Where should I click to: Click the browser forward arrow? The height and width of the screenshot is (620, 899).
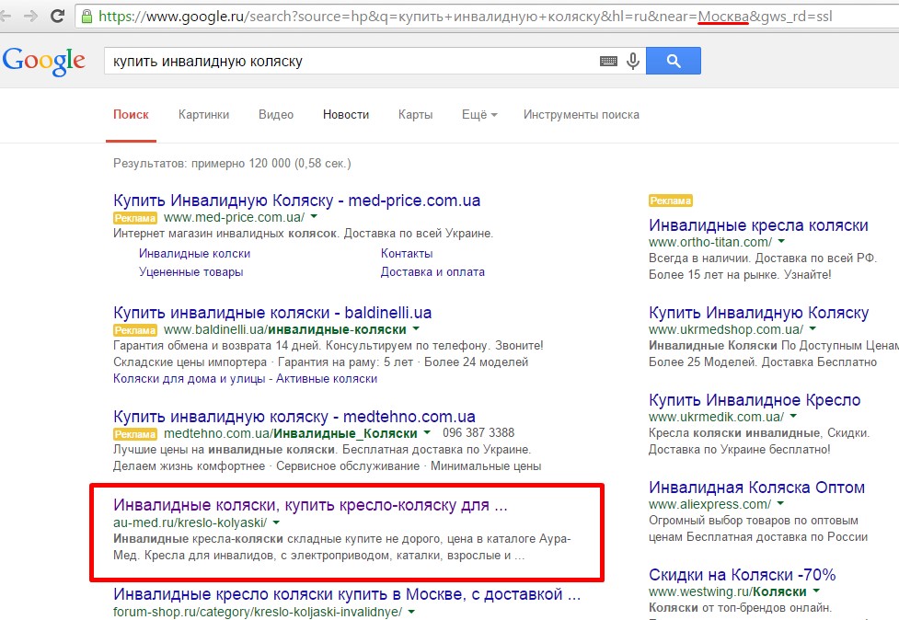(x=33, y=16)
